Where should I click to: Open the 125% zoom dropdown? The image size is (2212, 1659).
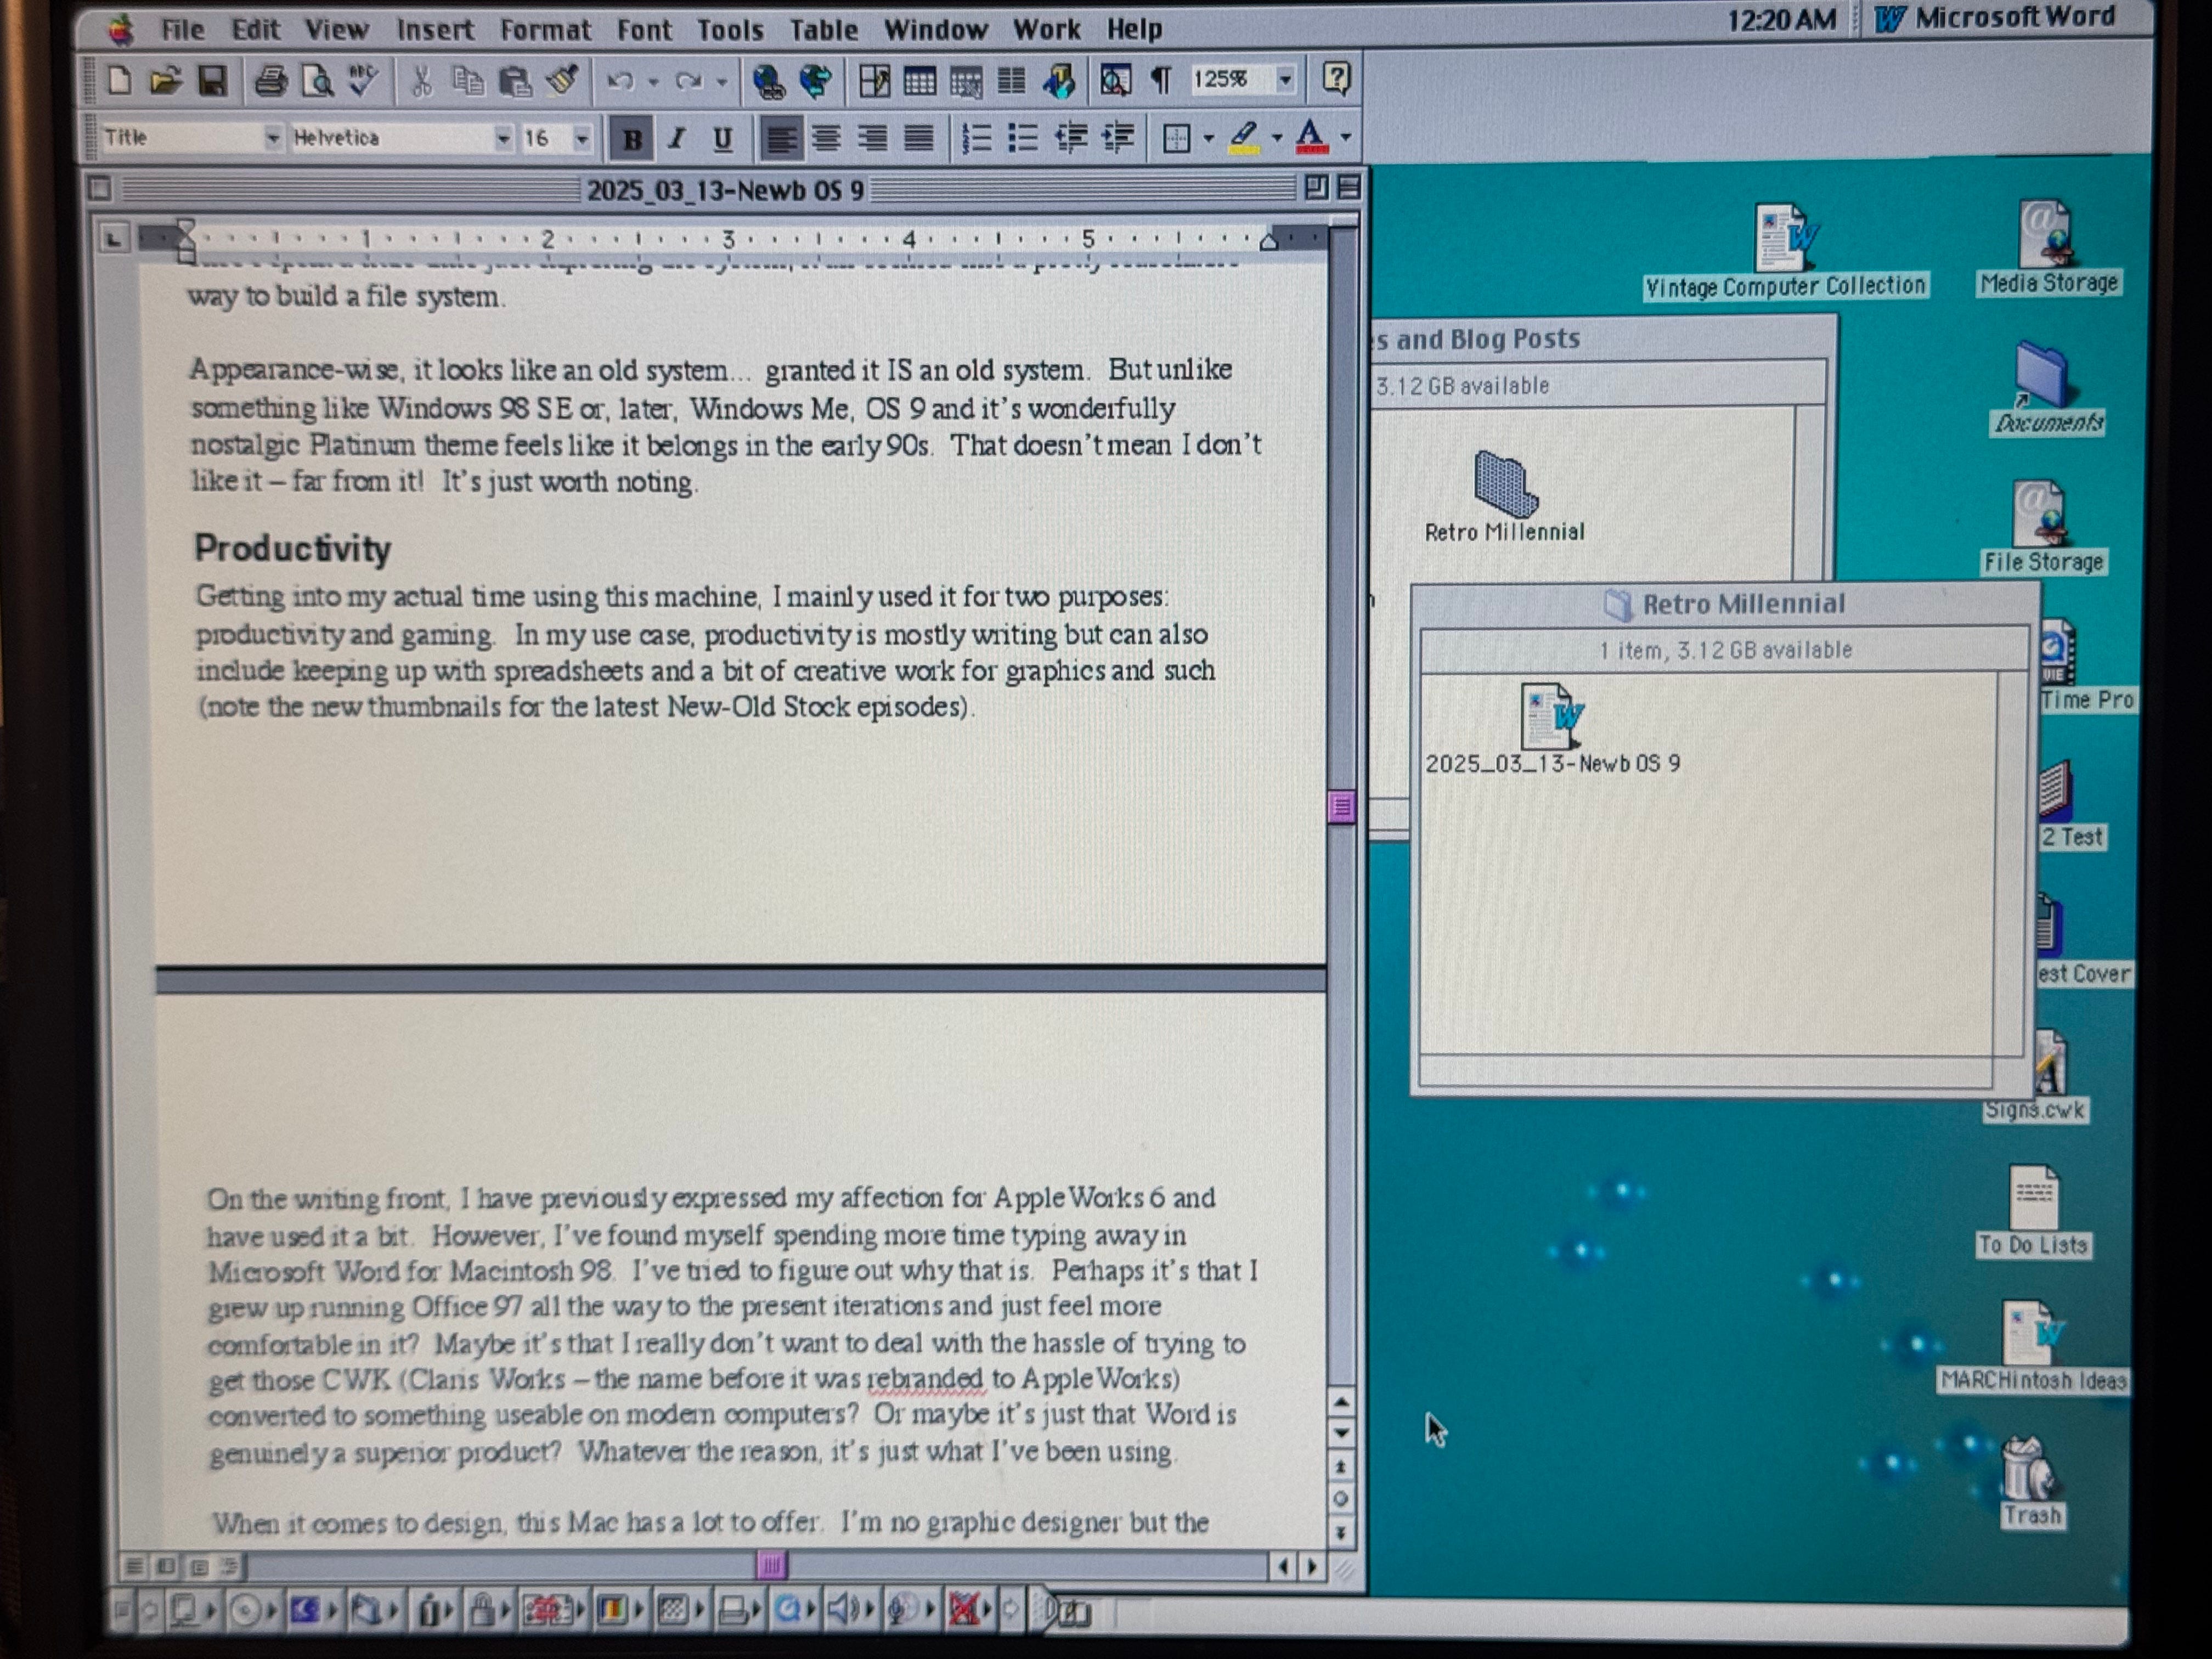coord(1285,79)
